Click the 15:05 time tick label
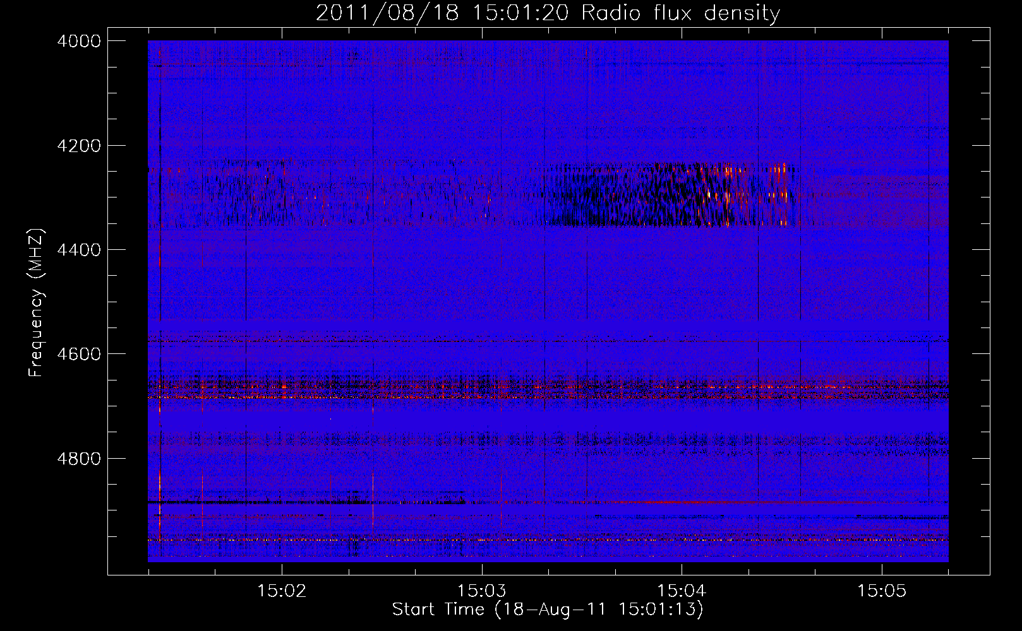This screenshot has height=631, width=1022. pyautogui.click(x=882, y=591)
